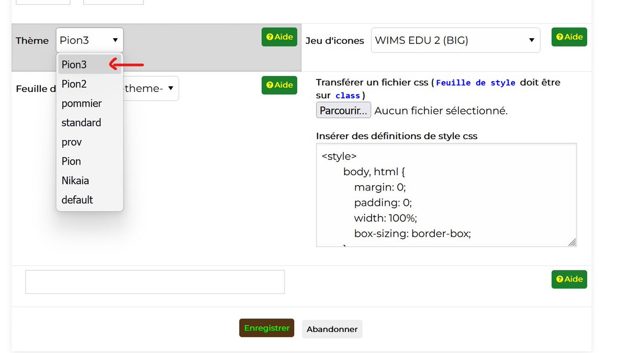This screenshot has height=353, width=628.
Task: Click Aide button next to Jeu d'icones
Action: pyautogui.click(x=569, y=37)
